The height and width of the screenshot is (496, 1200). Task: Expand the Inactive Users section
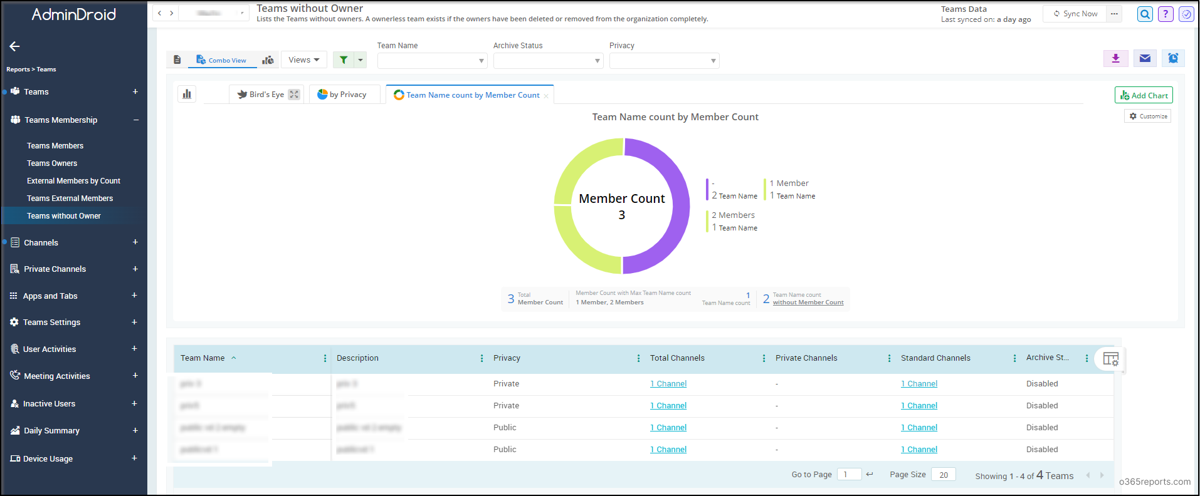134,403
